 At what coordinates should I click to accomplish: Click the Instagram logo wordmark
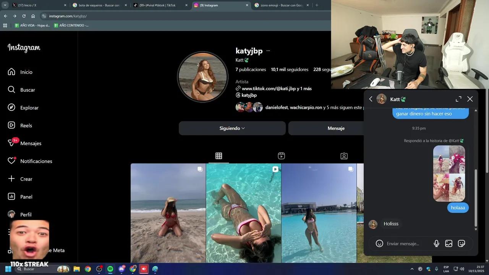coord(24,48)
